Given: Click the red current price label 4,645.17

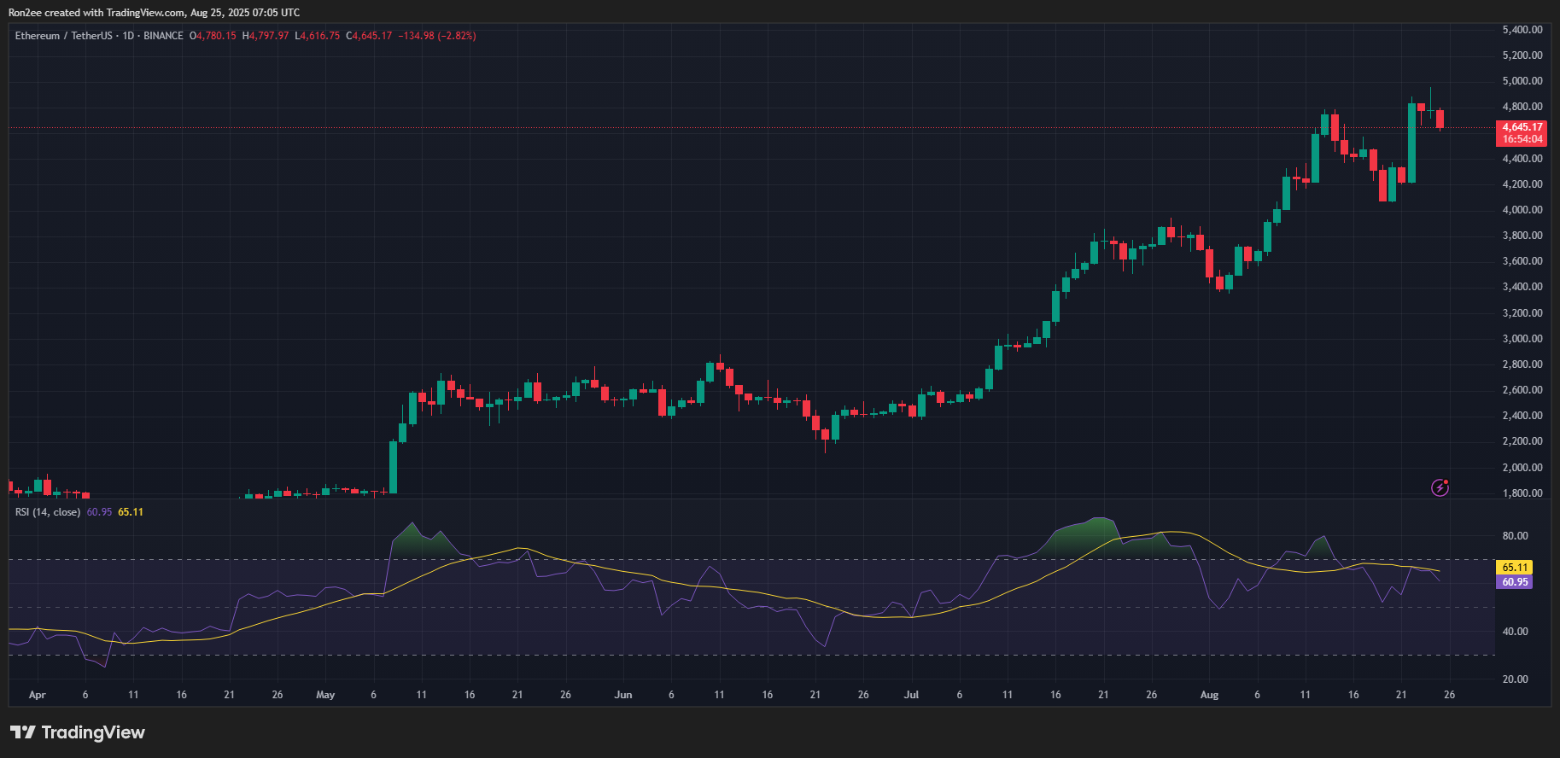Looking at the screenshot, I should pyautogui.click(x=1522, y=127).
